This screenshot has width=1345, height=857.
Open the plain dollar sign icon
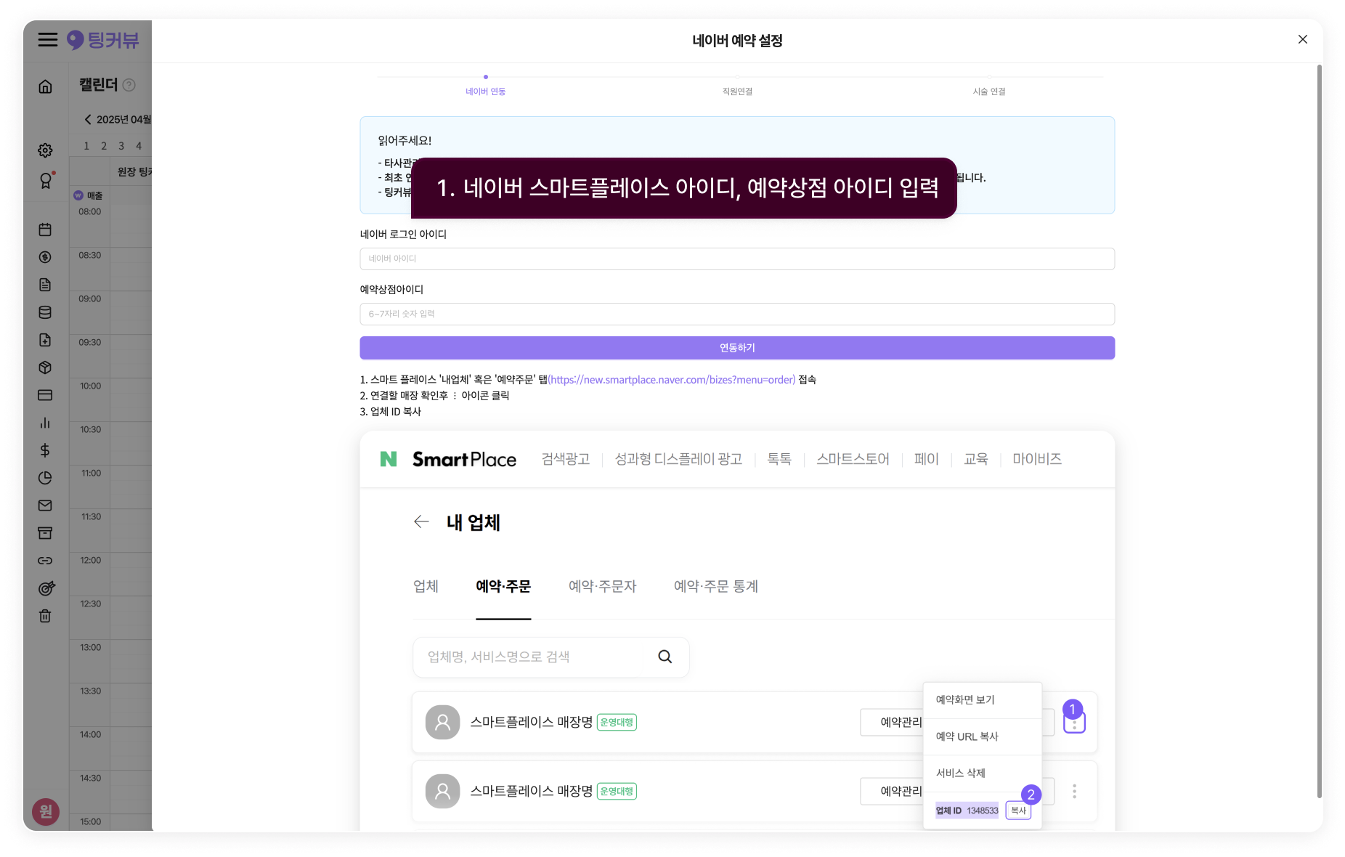(x=45, y=450)
